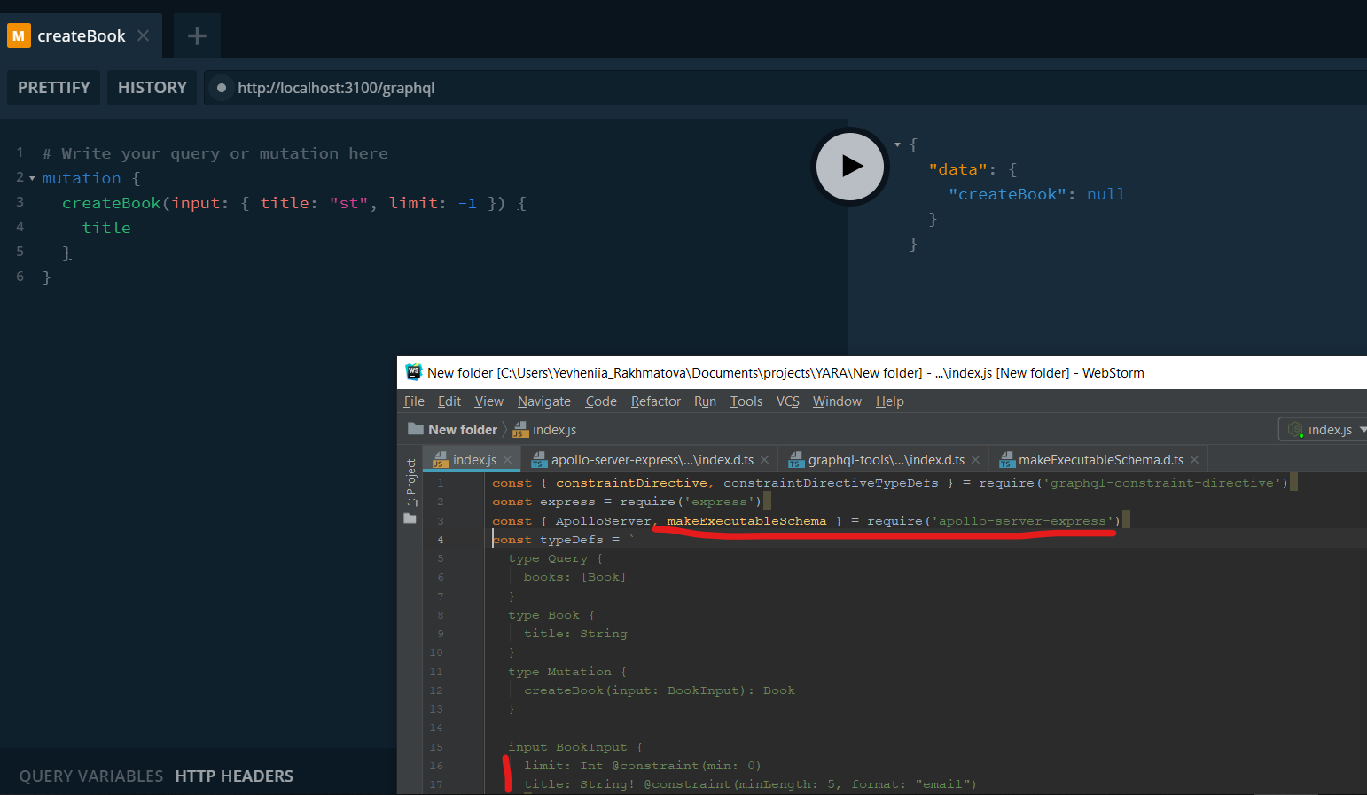Screen dimensions: 1367x795
Task: Click the null value in response
Action: 1105,194
